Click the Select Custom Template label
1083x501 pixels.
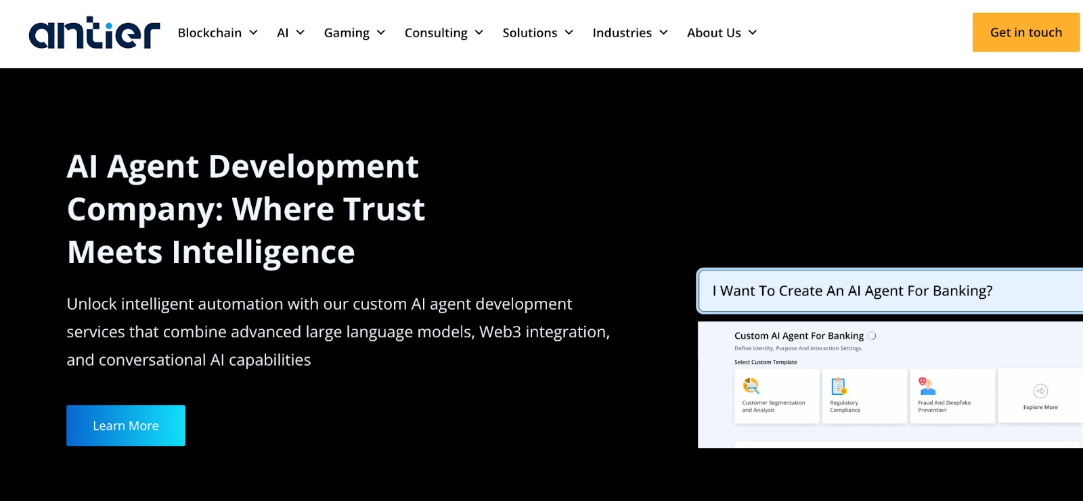point(766,362)
